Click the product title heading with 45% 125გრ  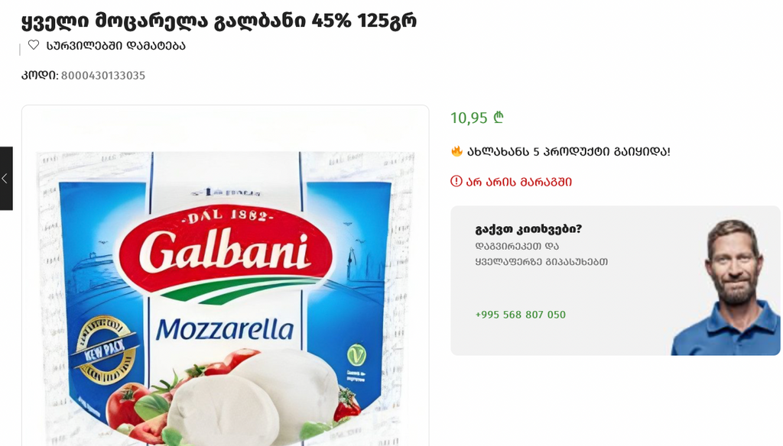(x=219, y=21)
